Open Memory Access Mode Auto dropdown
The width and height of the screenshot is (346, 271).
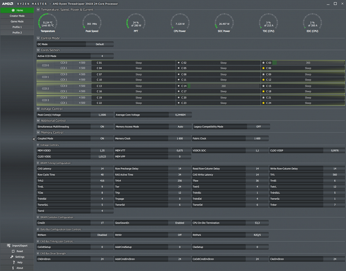[180, 127]
